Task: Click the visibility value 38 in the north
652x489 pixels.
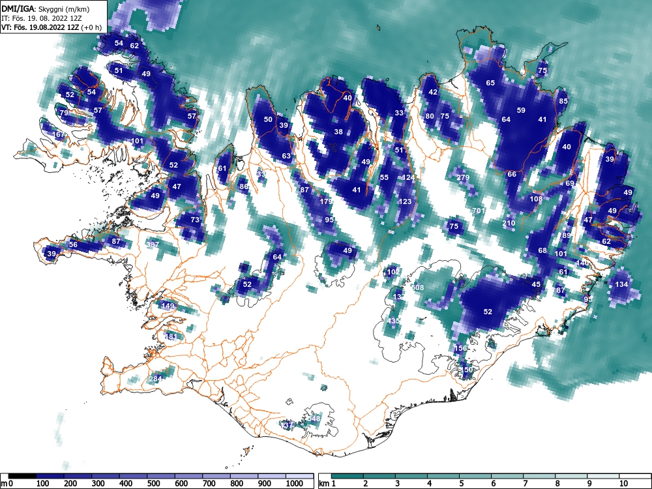Action: 338,132
